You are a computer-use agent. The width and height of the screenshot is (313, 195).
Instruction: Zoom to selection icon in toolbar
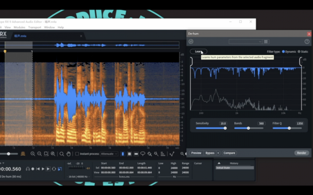(46, 154)
